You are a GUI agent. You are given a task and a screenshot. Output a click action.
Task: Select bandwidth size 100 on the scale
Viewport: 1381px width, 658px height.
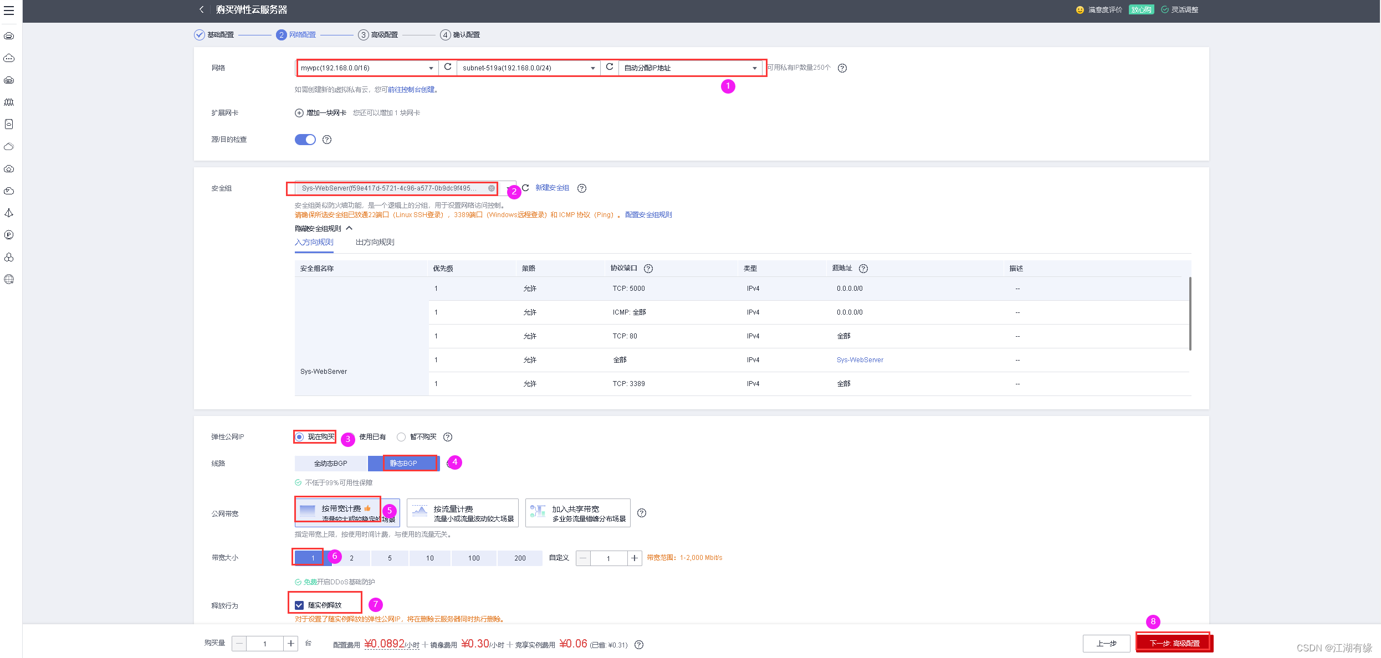point(474,558)
